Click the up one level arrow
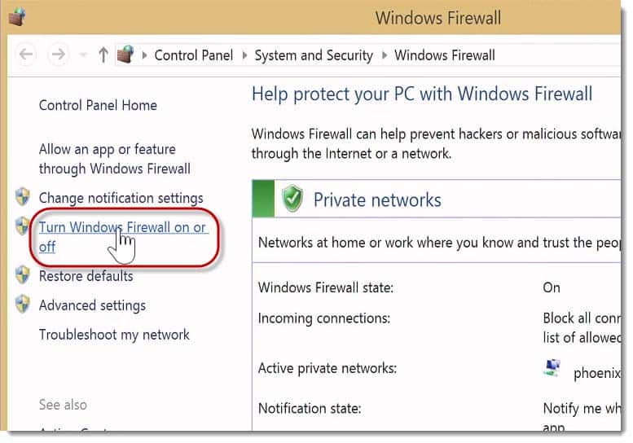This screenshot has height=443, width=633. pos(103,55)
